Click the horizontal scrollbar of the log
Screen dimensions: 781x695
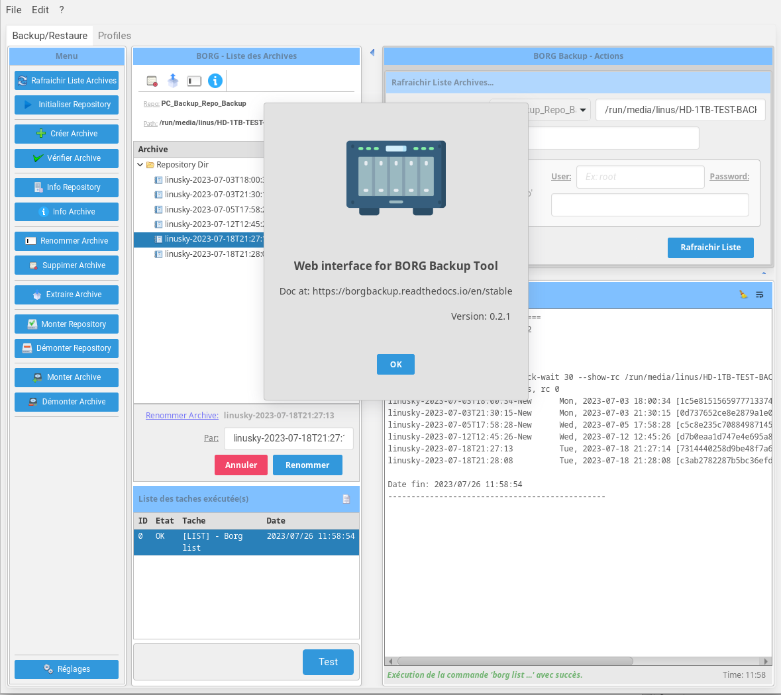click(x=515, y=661)
